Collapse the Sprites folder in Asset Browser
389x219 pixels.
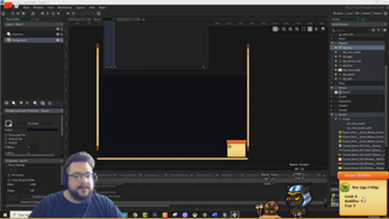pyautogui.click(x=332, y=115)
